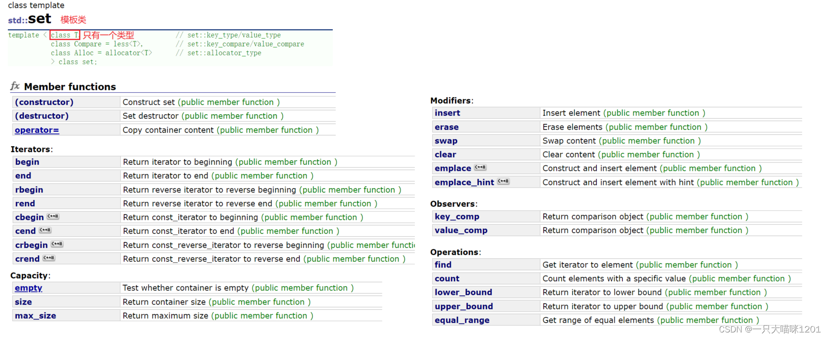Click the Modifiers section label
The width and height of the screenshot is (828, 338).
[x=452, y=101]
